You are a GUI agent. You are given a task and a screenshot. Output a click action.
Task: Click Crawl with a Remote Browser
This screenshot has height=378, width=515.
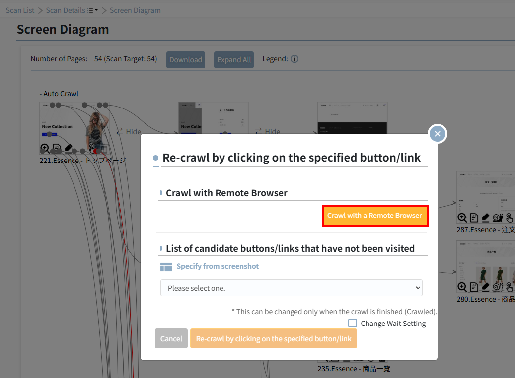click(375, 216)
